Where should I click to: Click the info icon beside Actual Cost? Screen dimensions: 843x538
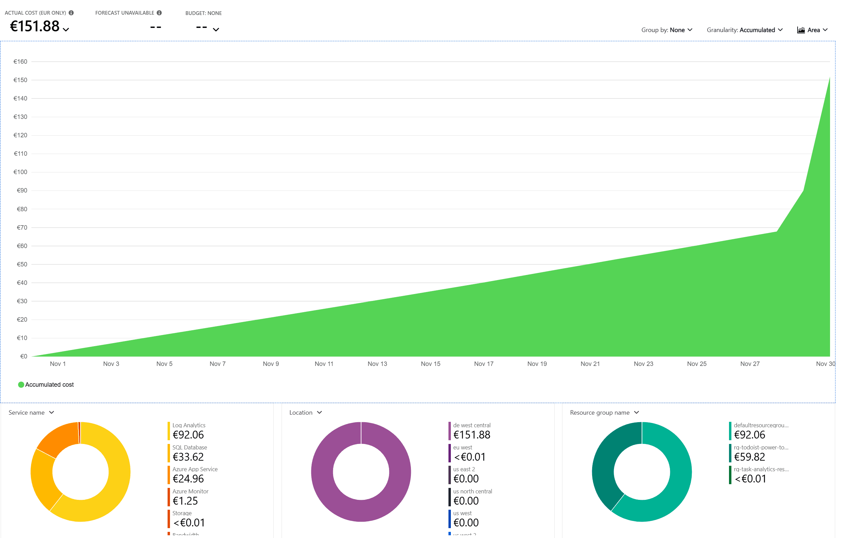point(72,12)
